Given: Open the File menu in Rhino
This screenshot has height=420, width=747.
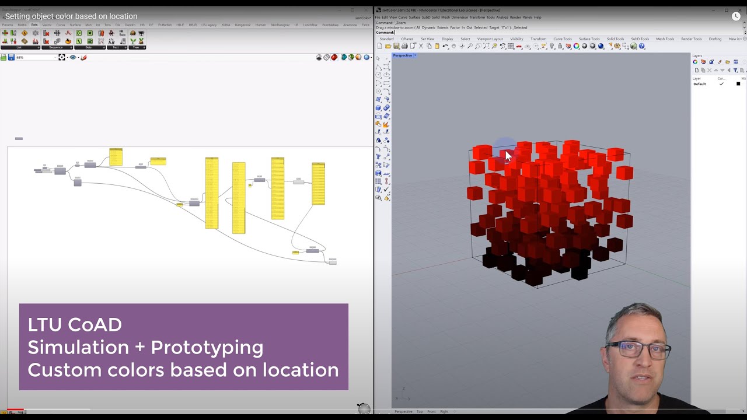Looking at the screenshot, I should (x=378, y=17).
